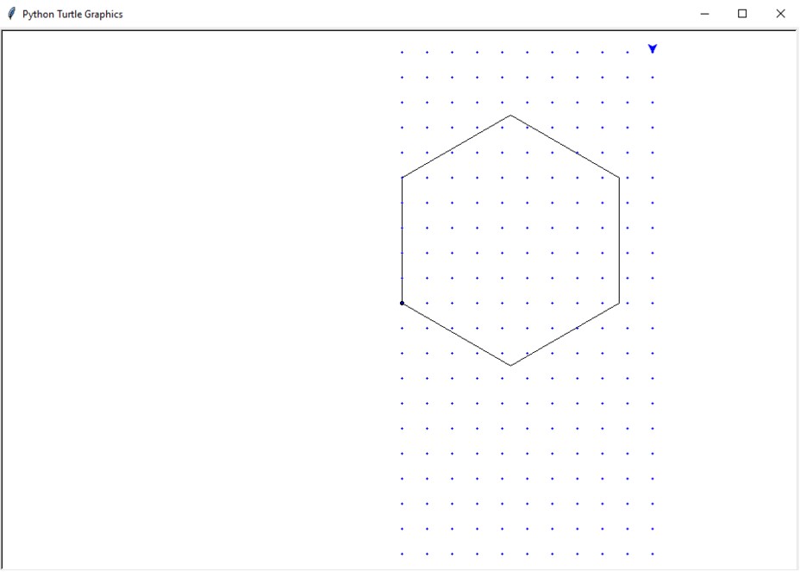Maximize the Python Turtle Graphics window
Screen dimensions: 800x572
[742, 14]
